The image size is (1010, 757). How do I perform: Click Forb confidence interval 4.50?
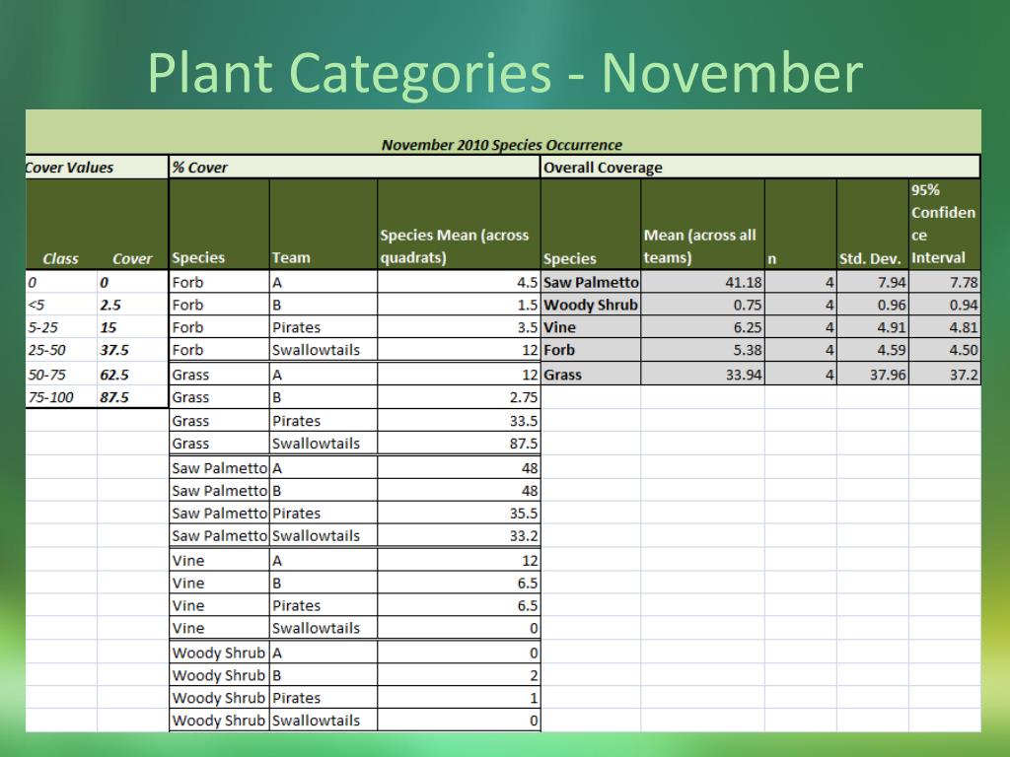[x=945, y=350]
